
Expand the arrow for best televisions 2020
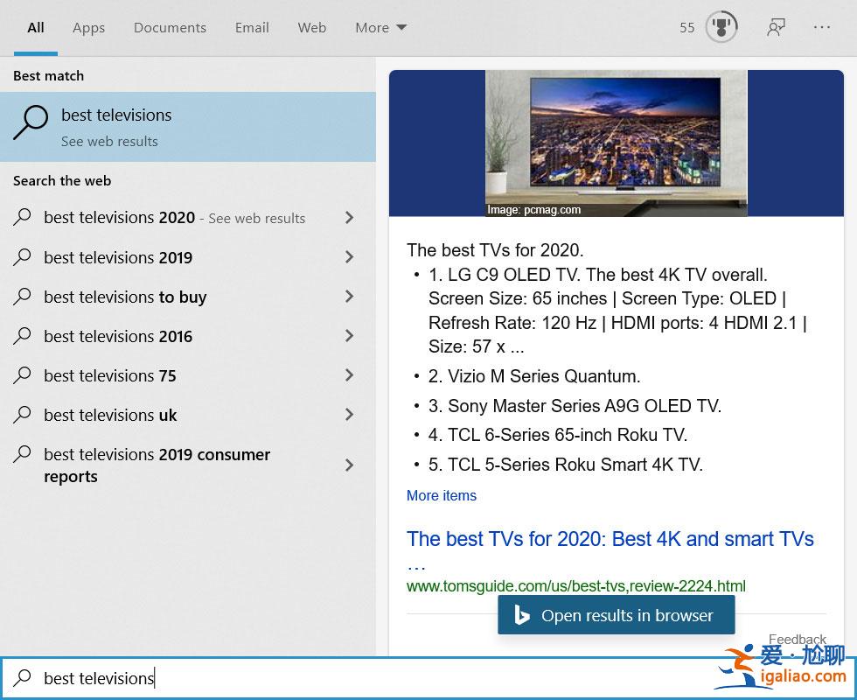coord(349,218)
